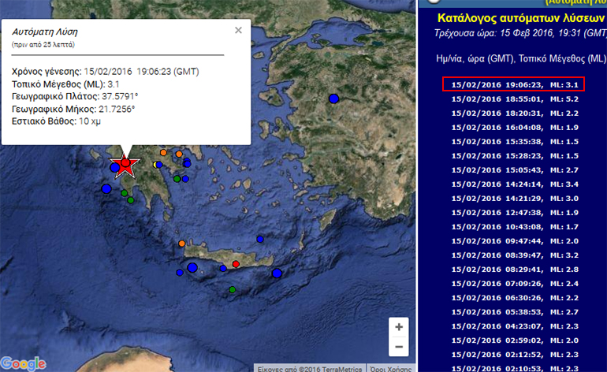Viewport: 607px width, 372px height.
Task: Select the 08:39:47 ML 3.2 event
Action: pos(512,255)
